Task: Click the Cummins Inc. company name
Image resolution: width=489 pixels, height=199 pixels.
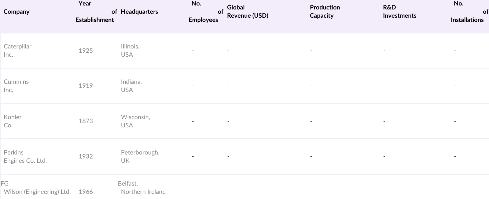Action: click(x=16, y=86)
